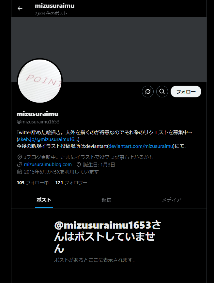Visit mizusuraimublog.com website link

click(48, 164)
